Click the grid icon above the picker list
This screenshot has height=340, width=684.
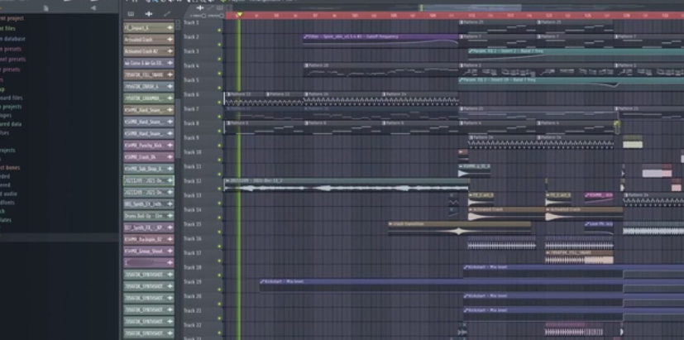132,13
